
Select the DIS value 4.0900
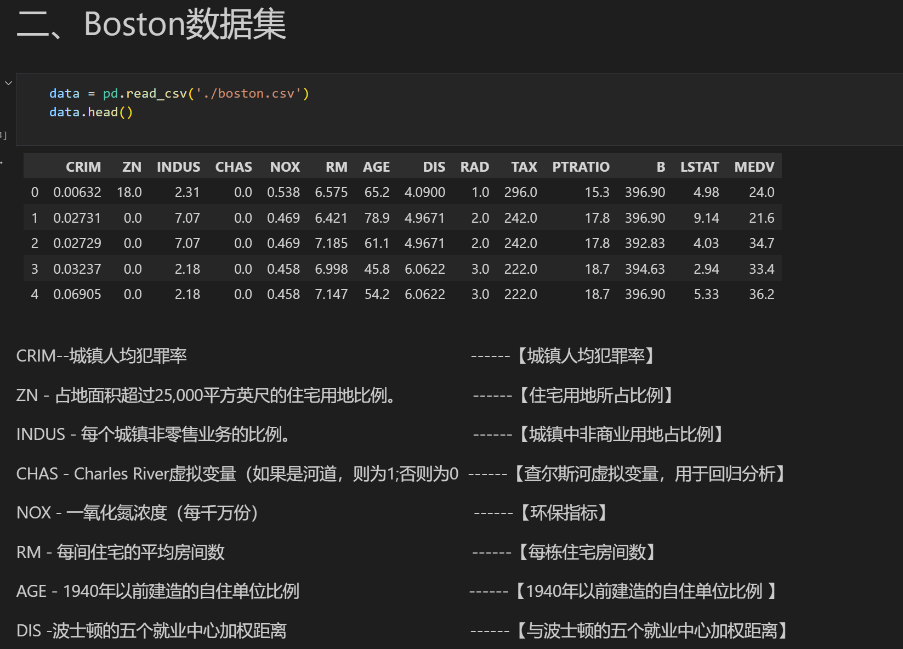click(x=425, y=193)
